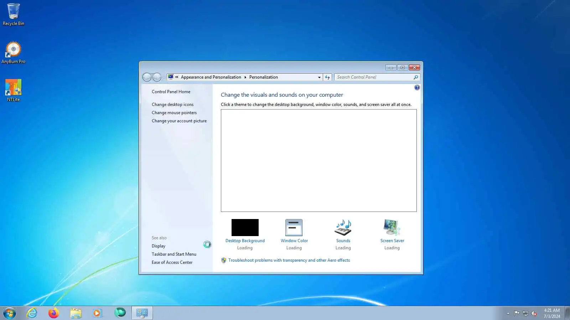Image resolution: width=570 pixels, height=320 pixels.
Task: Click the Aero troubleshoot shield icon
Action: pyautogui.click(x=224, y=260)
